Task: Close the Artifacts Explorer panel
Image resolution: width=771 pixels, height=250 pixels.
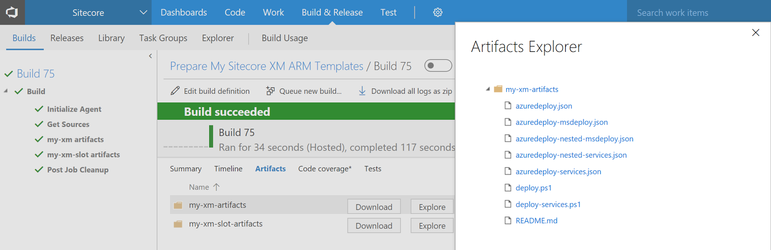Action: 756,33
